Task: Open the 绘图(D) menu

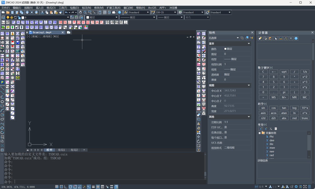Action: (74, 8)
